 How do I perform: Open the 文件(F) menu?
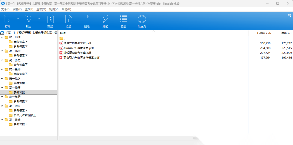point(5,9)
